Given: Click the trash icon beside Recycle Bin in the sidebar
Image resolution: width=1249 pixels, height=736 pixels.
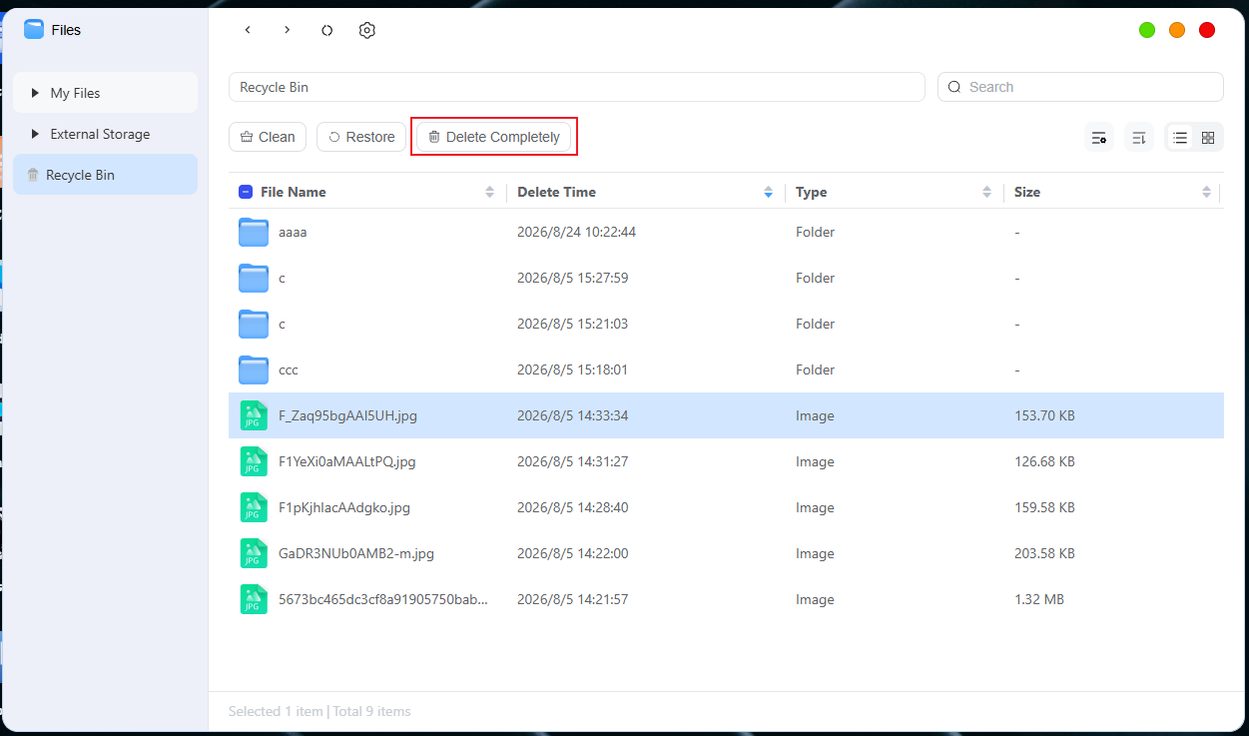Looking at the screenshot, I should 33,175.
